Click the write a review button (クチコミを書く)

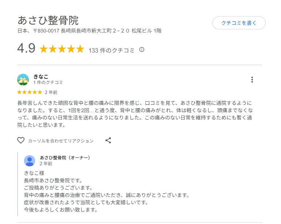pos(239,23)
